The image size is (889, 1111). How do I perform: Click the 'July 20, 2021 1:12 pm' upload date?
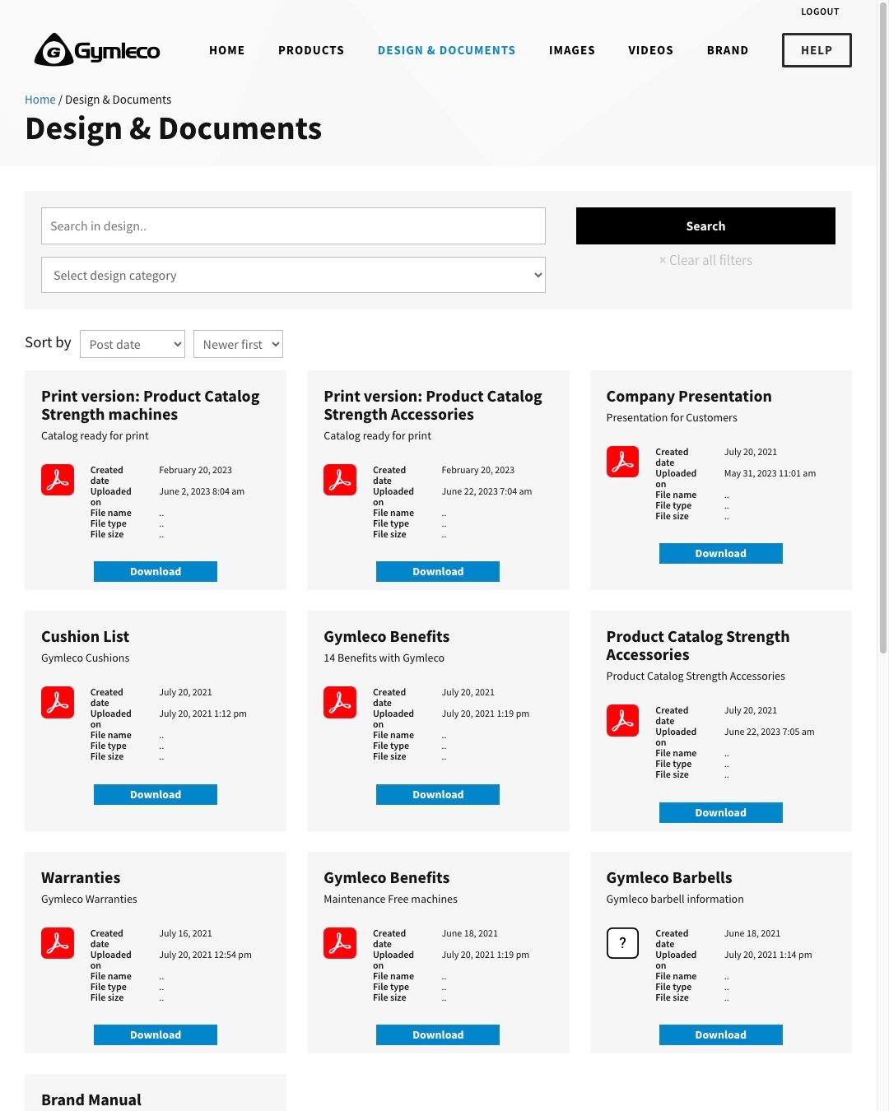pos(203,714)
